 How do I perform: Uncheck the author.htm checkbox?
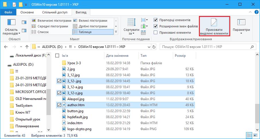pos(59,105)
